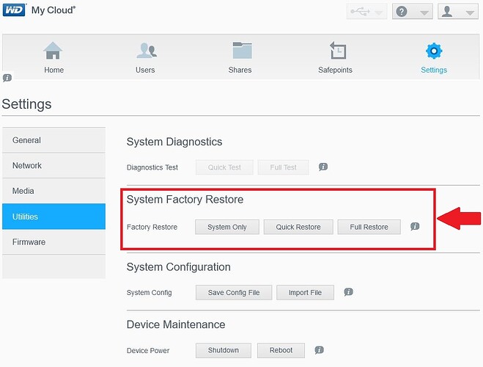Screen dimensions: 483x367
Task: Click the Quick Restore button
Action: point(298,227)
